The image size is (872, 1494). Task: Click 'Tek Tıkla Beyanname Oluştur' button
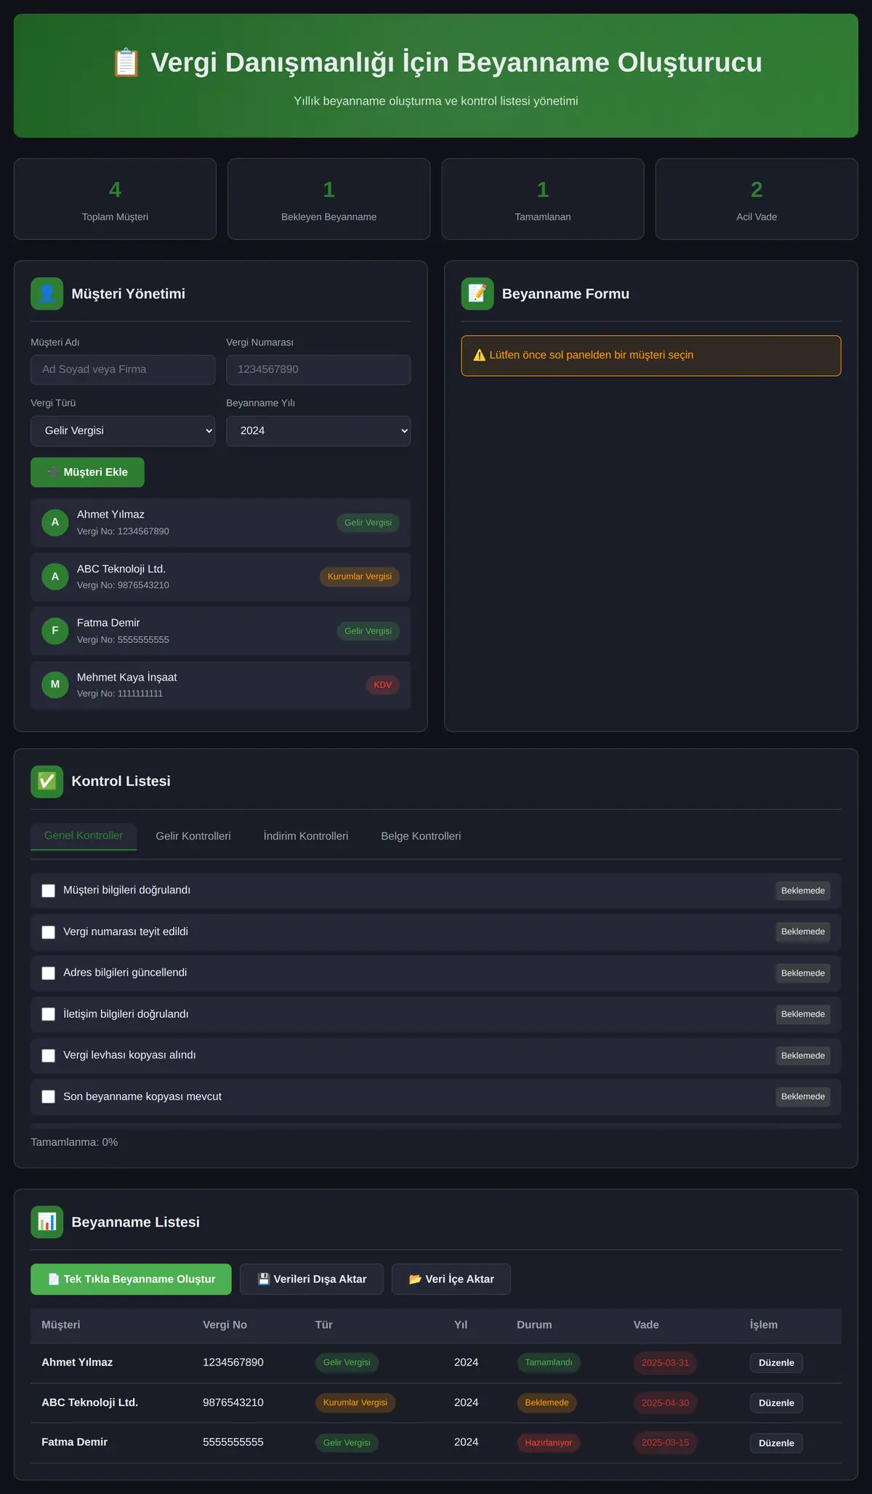click(131, 1280)
